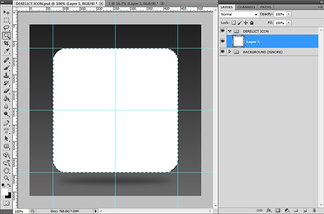Click canvas vertical scrollbar down arrow
Viewport: 324px width, 214px height.
pyautogui.click(x=215, y=205)
